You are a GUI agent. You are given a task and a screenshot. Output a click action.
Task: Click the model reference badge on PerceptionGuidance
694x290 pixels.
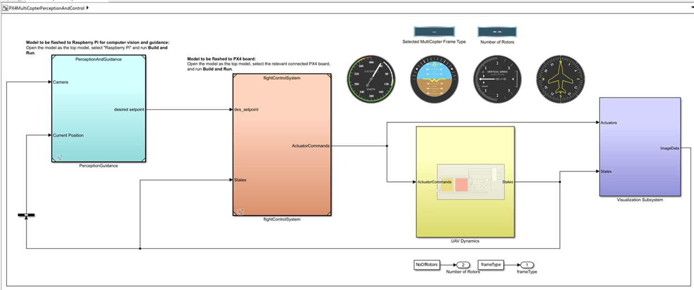(59, 157)
